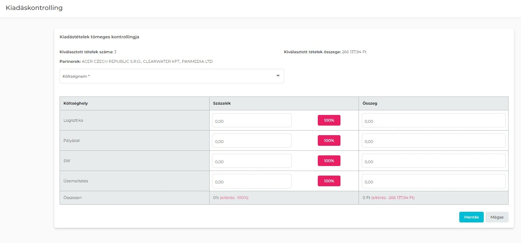This screenshot has height=243, width=521.
Task: Open the Költségnem dropdown arrow
Action: click(278, 76)
